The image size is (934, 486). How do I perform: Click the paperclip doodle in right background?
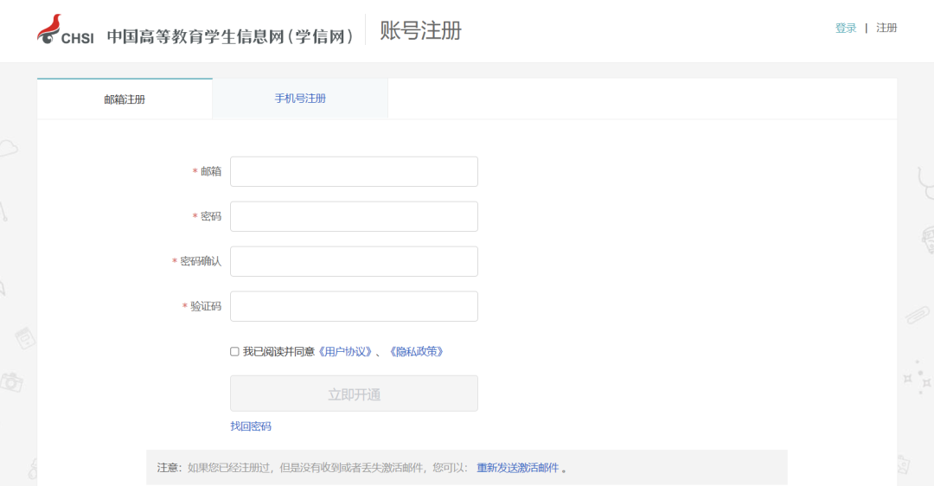tap(918, 315)
